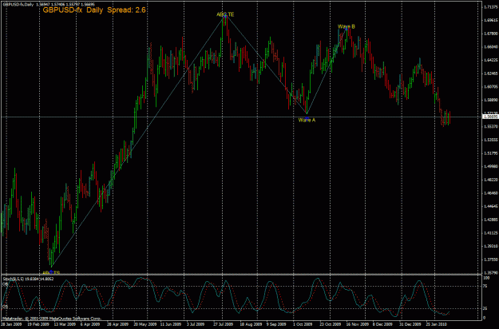This screenshot has width=499, height=329.
Task: Click the 'Wave A' label on the chart
Action: point(307,121)
